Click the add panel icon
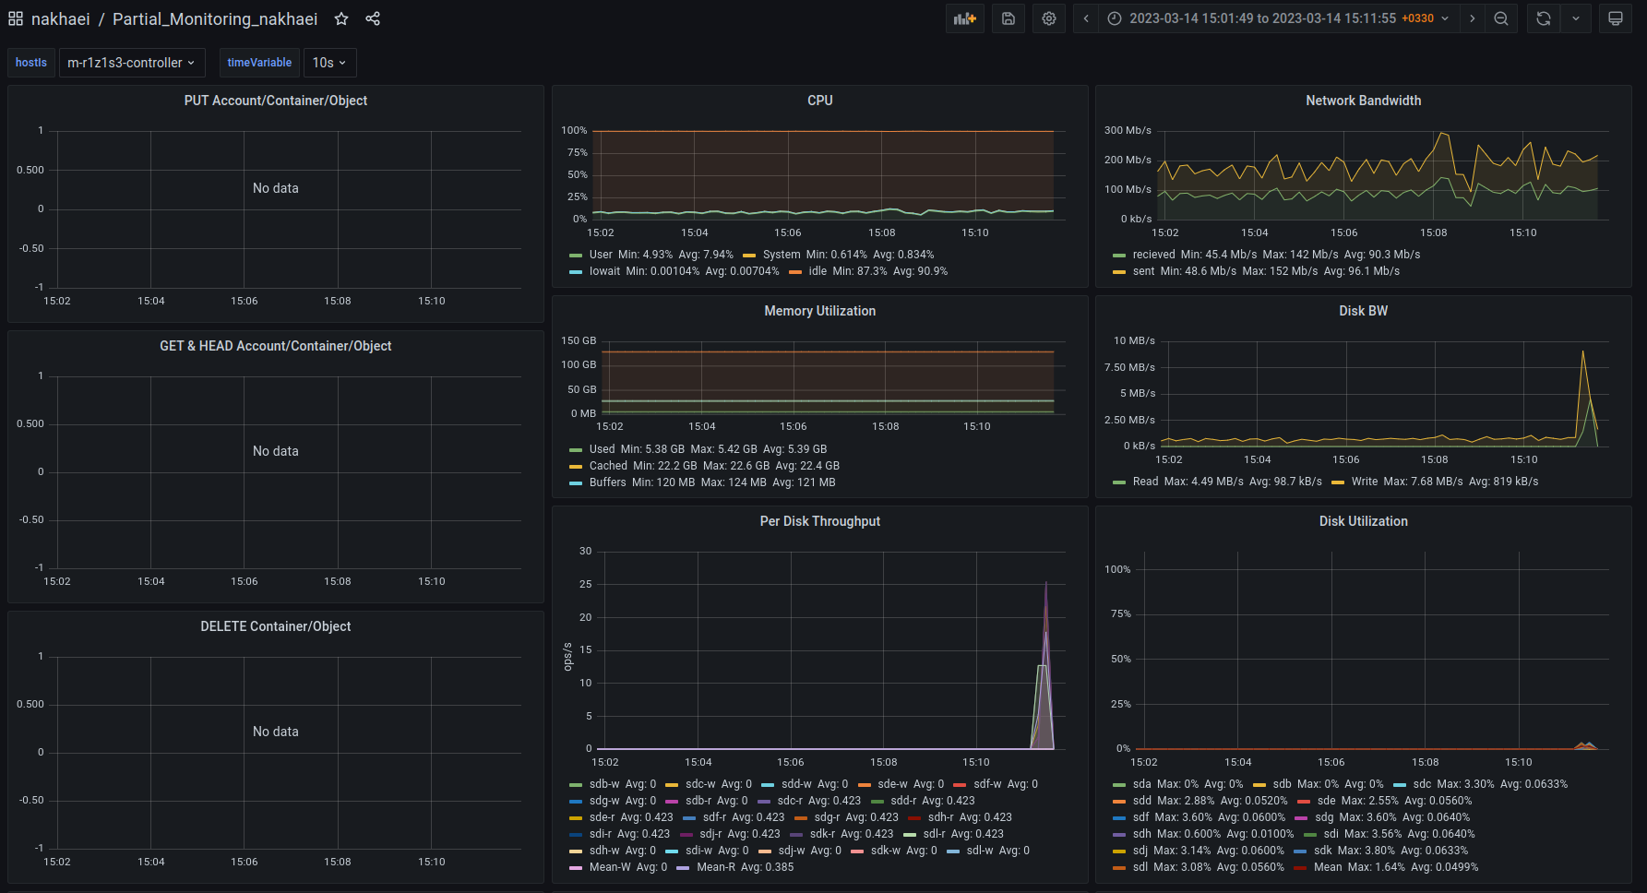1647x893 pixels. coord(964,18)
